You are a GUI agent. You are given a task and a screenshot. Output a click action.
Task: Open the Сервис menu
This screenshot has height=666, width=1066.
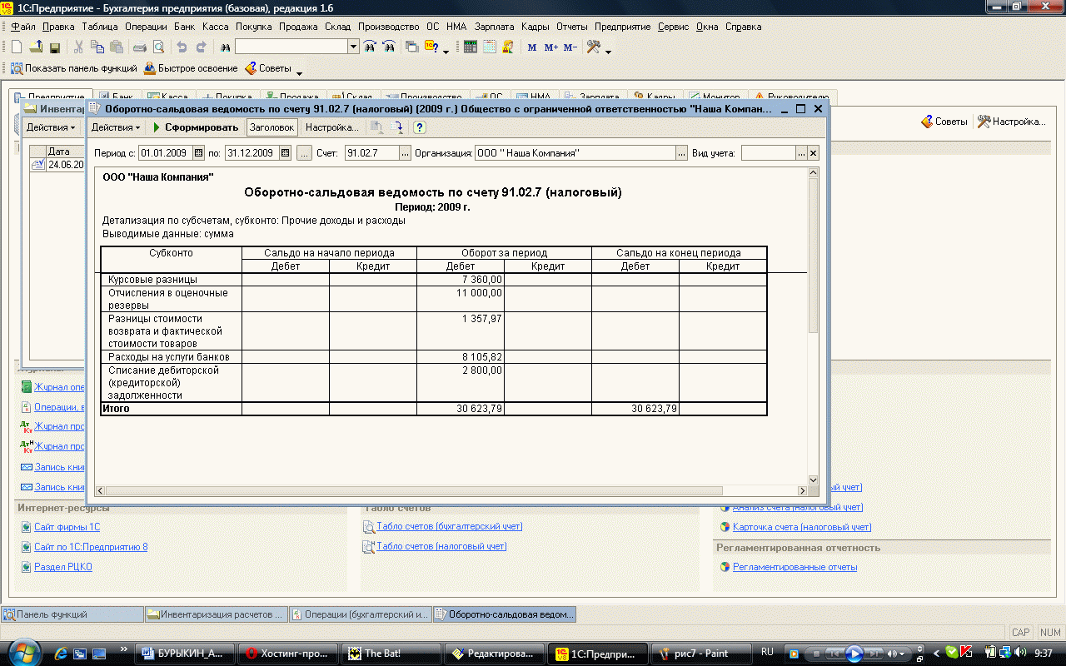click(673, 27)
